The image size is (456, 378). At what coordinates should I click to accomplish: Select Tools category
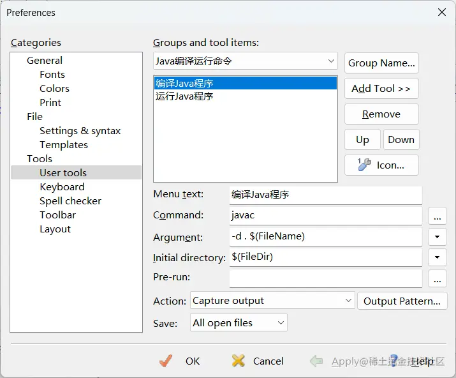coord(40,159)
